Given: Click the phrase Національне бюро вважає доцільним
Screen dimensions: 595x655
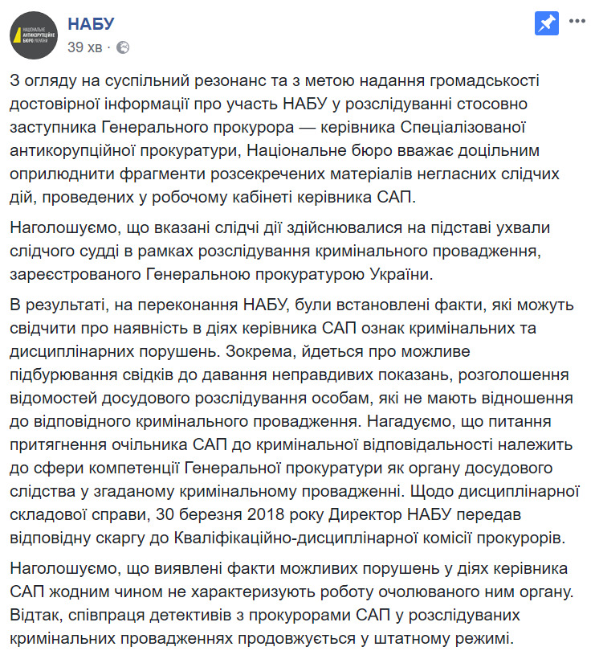Looking at the screenshot, I should point(393,150).
